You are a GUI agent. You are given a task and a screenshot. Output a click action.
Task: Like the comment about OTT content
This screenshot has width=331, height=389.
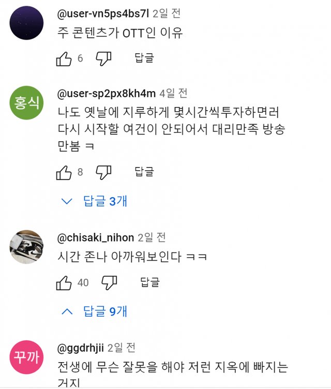coord(64,59)
